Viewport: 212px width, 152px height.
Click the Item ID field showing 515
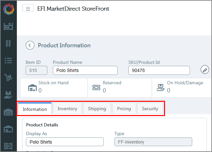[x=36, y=70]
